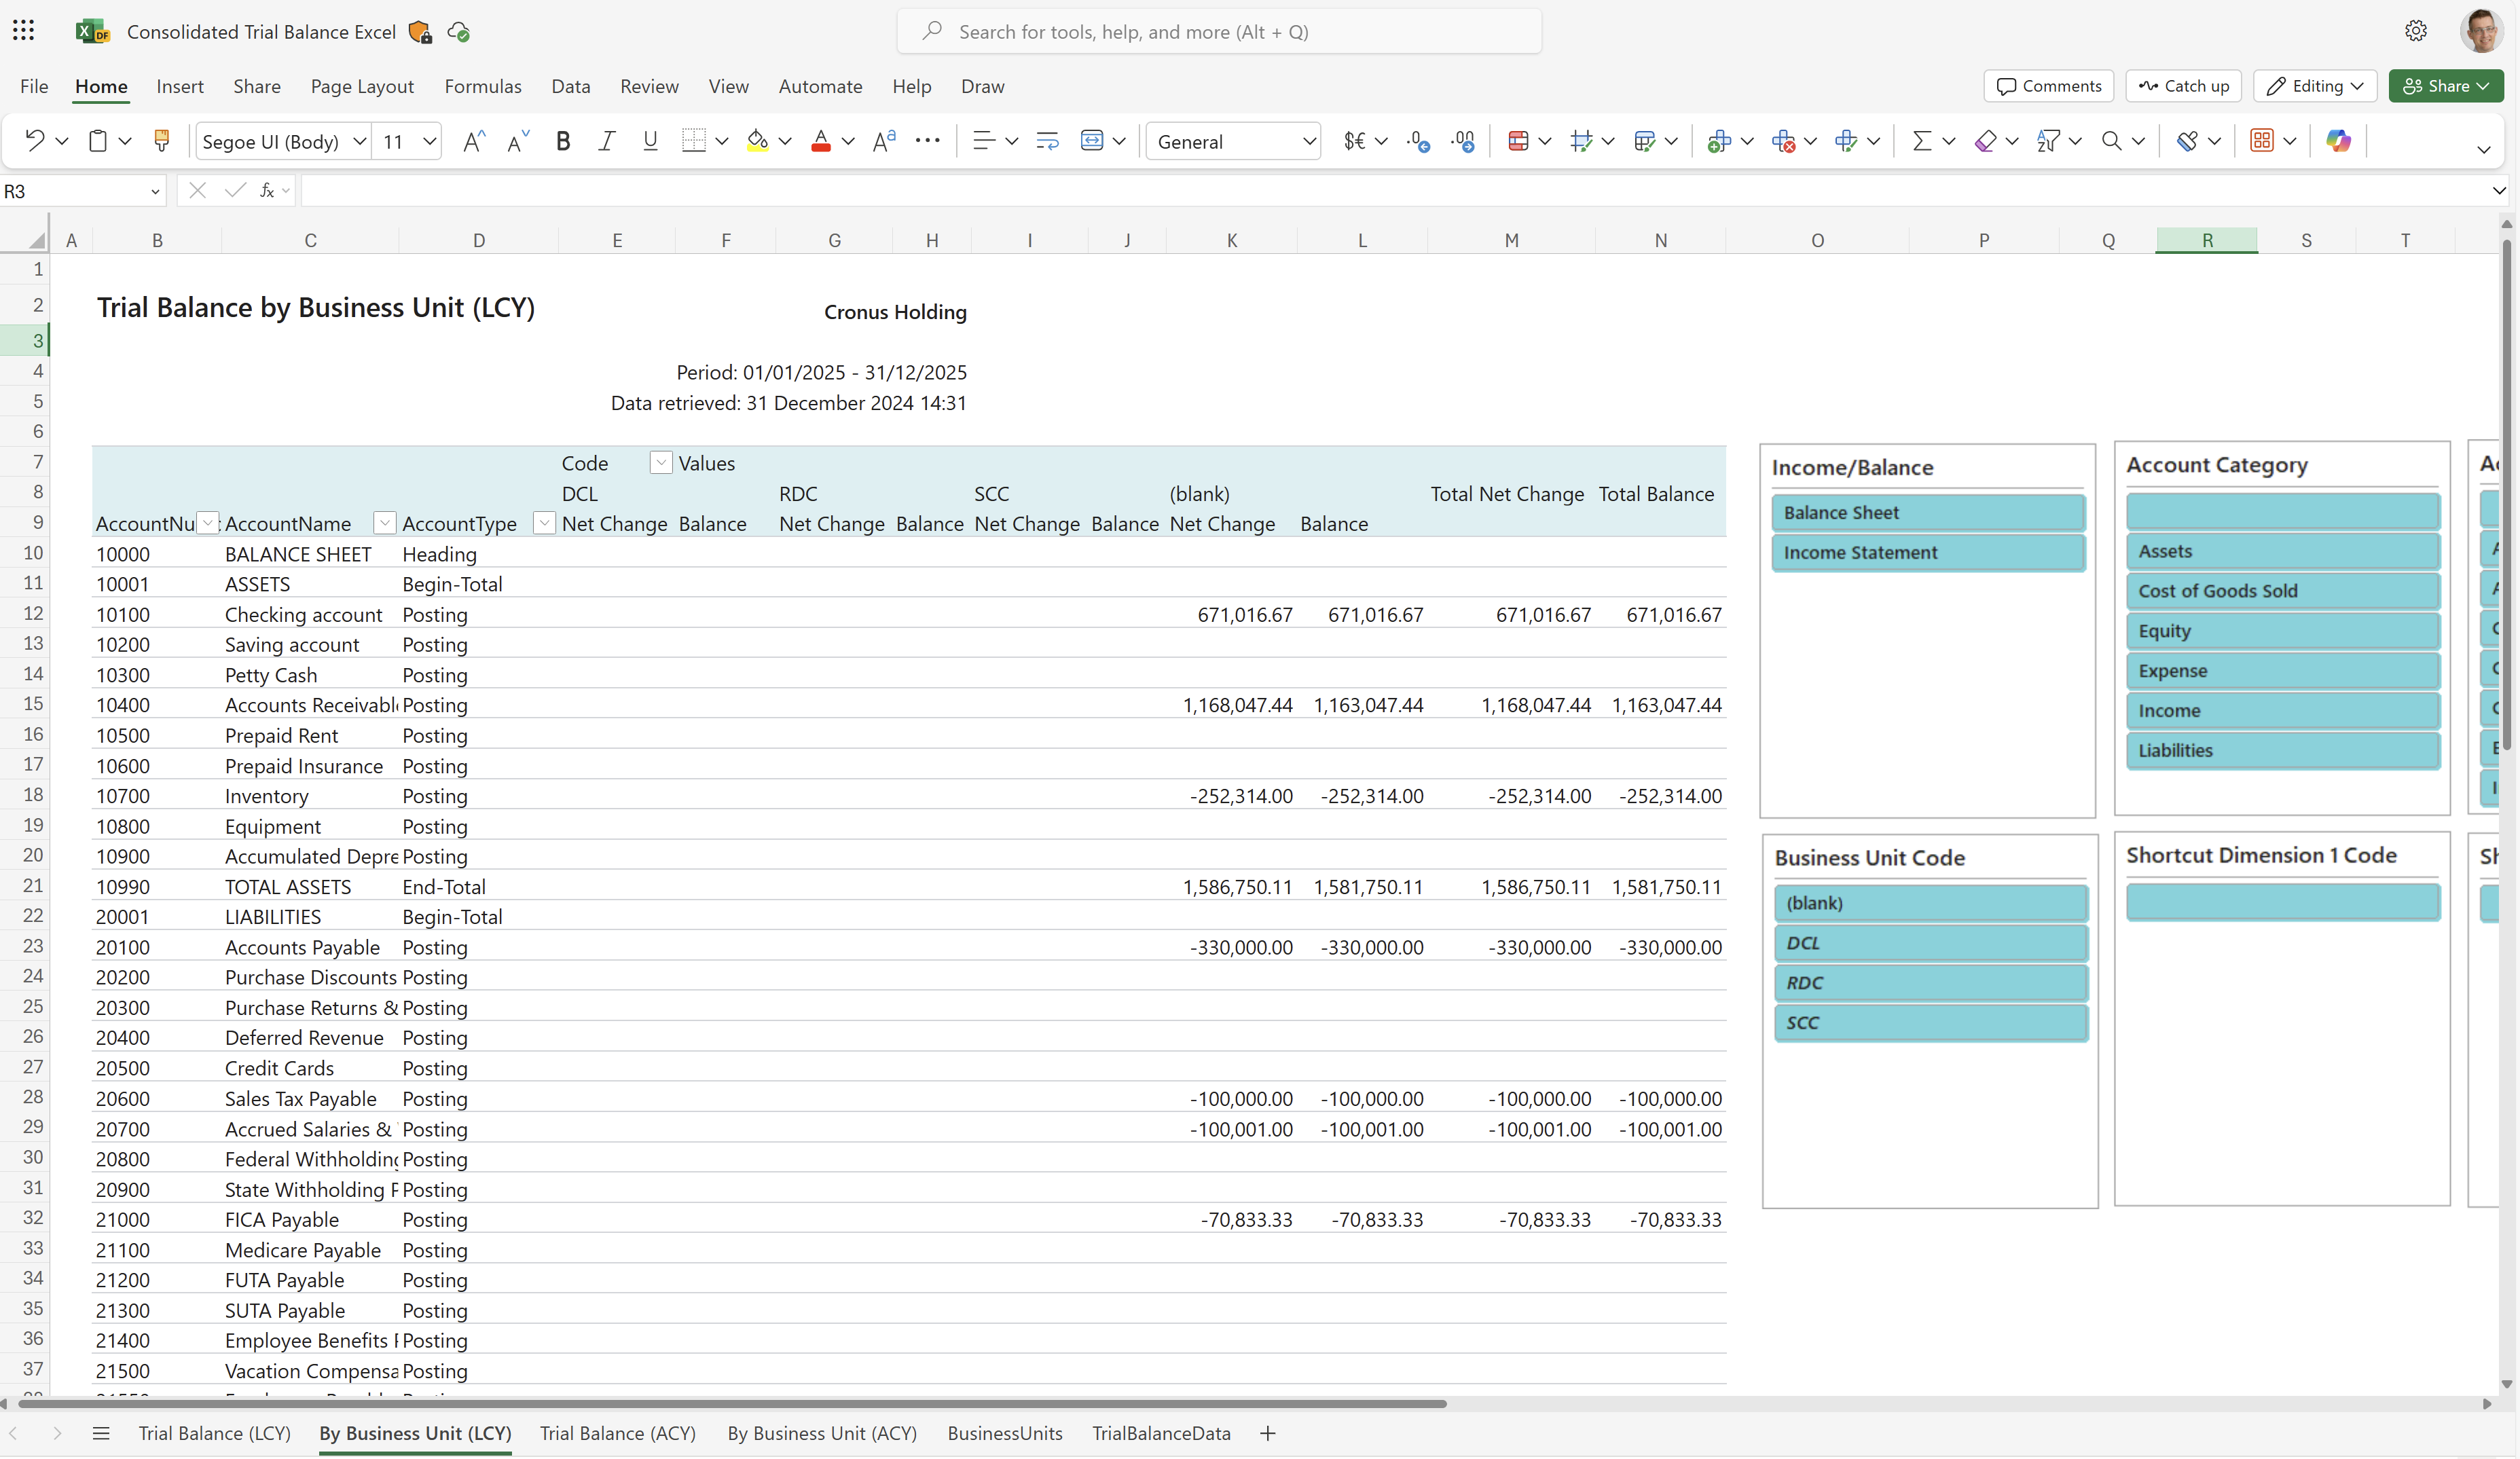Click the Income Statement filter button
This screenshot has width=2520, height=1459.
[1928, 553]
